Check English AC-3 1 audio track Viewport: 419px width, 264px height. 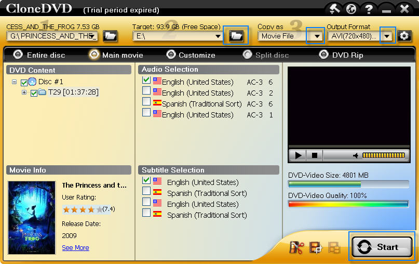[146, 112]
